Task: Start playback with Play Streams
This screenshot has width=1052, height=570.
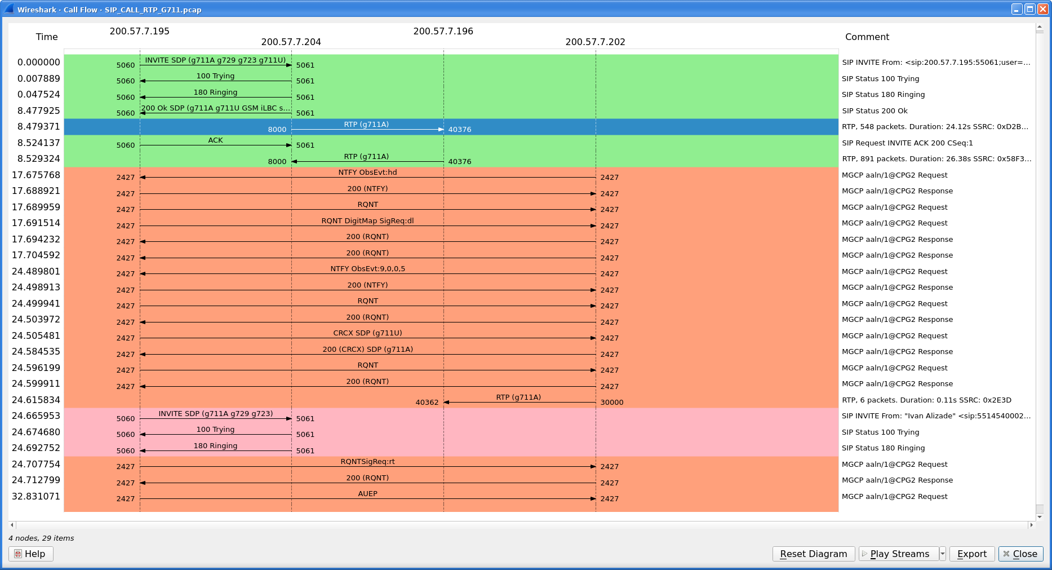Action: (899, 554)
